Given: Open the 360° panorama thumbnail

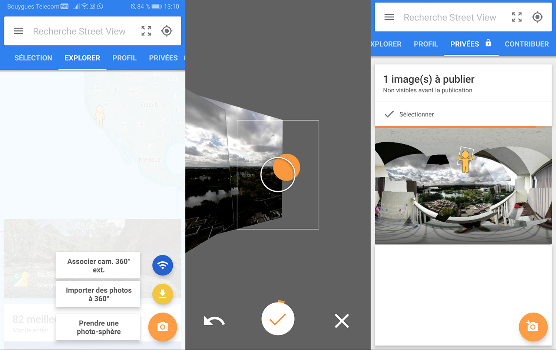Looking at the screenshot, I should (463, 186).
